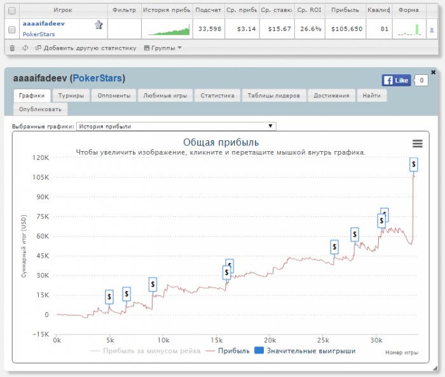The image size is (445, 377).
Task: Click the trash delete icon below the table
Action: (12, 48)
